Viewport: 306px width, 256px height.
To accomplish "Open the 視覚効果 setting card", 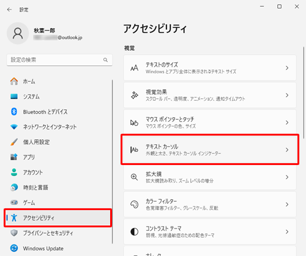I will (x=210, y=95).
